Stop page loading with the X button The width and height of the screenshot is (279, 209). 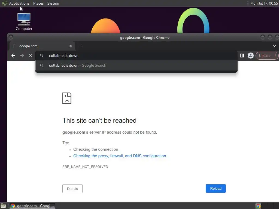coord(31,56)
